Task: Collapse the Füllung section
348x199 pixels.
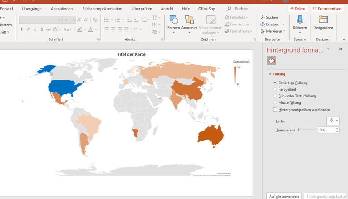Action: (x=270, y=74)
